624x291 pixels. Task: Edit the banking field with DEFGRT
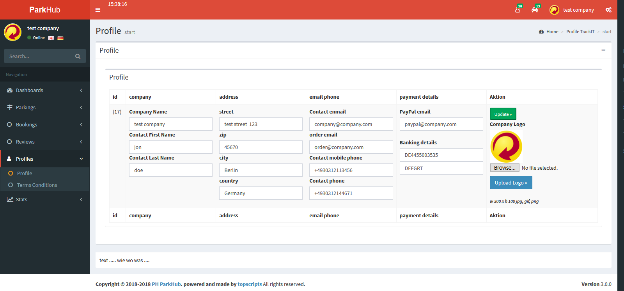(441, 168)
